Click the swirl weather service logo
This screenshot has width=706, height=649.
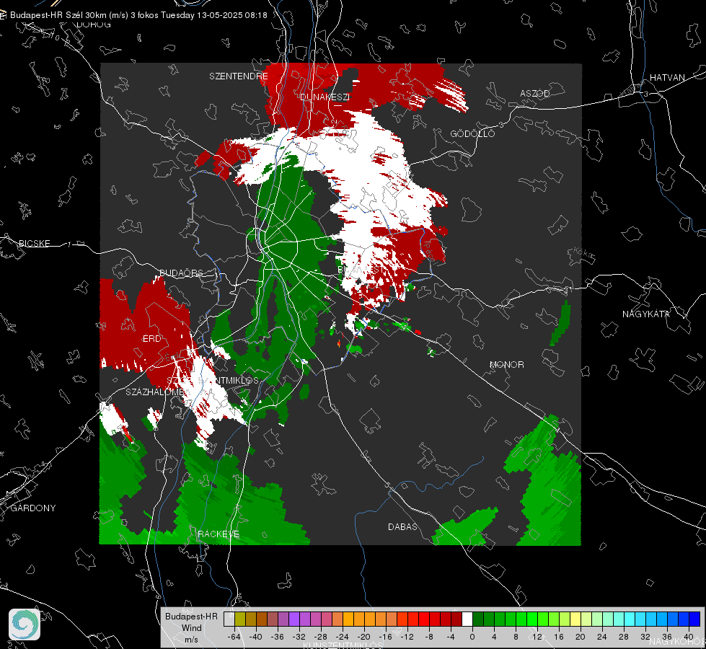point(25,624)
